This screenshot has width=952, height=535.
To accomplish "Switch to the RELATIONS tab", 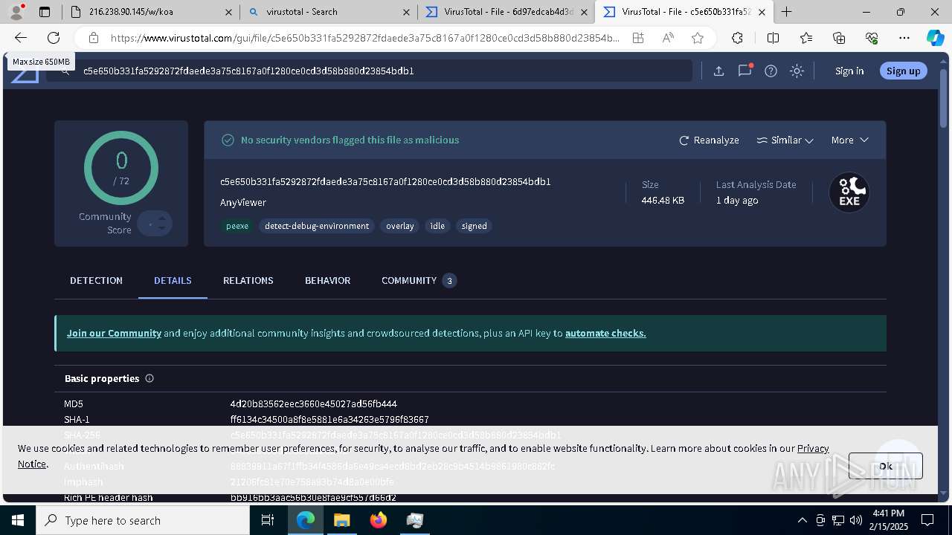I will click(248, 280).
